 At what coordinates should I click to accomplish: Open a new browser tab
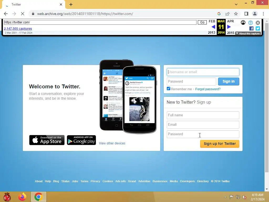(x=71, y=4)
